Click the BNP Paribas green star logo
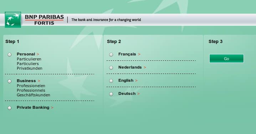 click(x=13, y=20)
